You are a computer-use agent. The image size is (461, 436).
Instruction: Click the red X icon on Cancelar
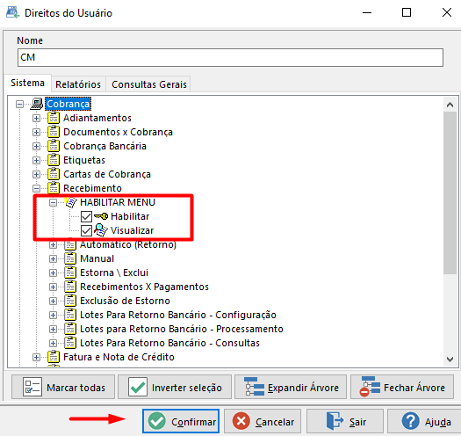pyautogui.click(x=241, y=421)
